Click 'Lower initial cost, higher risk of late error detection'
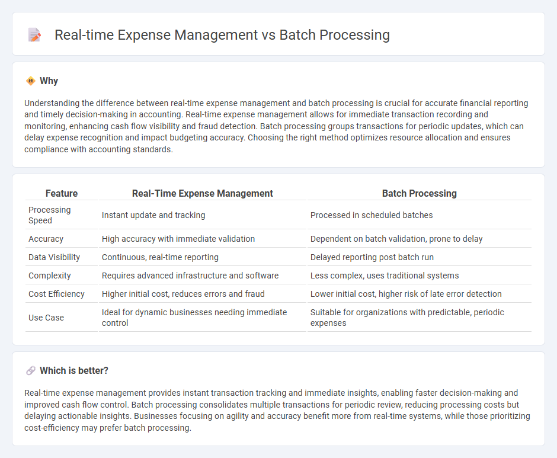This screenshot has height=458, width=557. pyautogui.click(x=406, y=294)
